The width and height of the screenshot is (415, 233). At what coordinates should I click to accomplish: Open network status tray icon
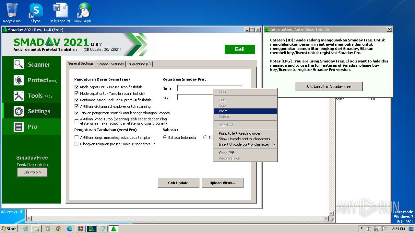point(376,229)
